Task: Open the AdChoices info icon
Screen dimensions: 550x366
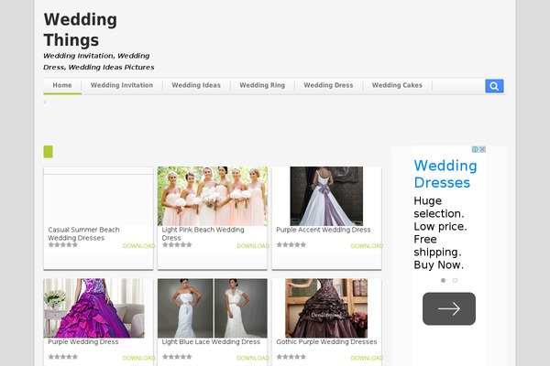Action: click(x=475, y=149)
